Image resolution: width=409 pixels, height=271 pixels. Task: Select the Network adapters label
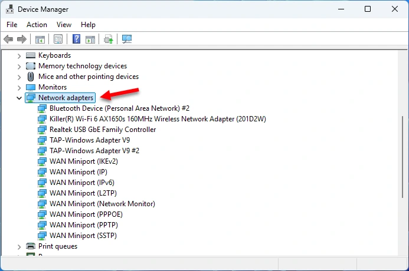[66, 98]
